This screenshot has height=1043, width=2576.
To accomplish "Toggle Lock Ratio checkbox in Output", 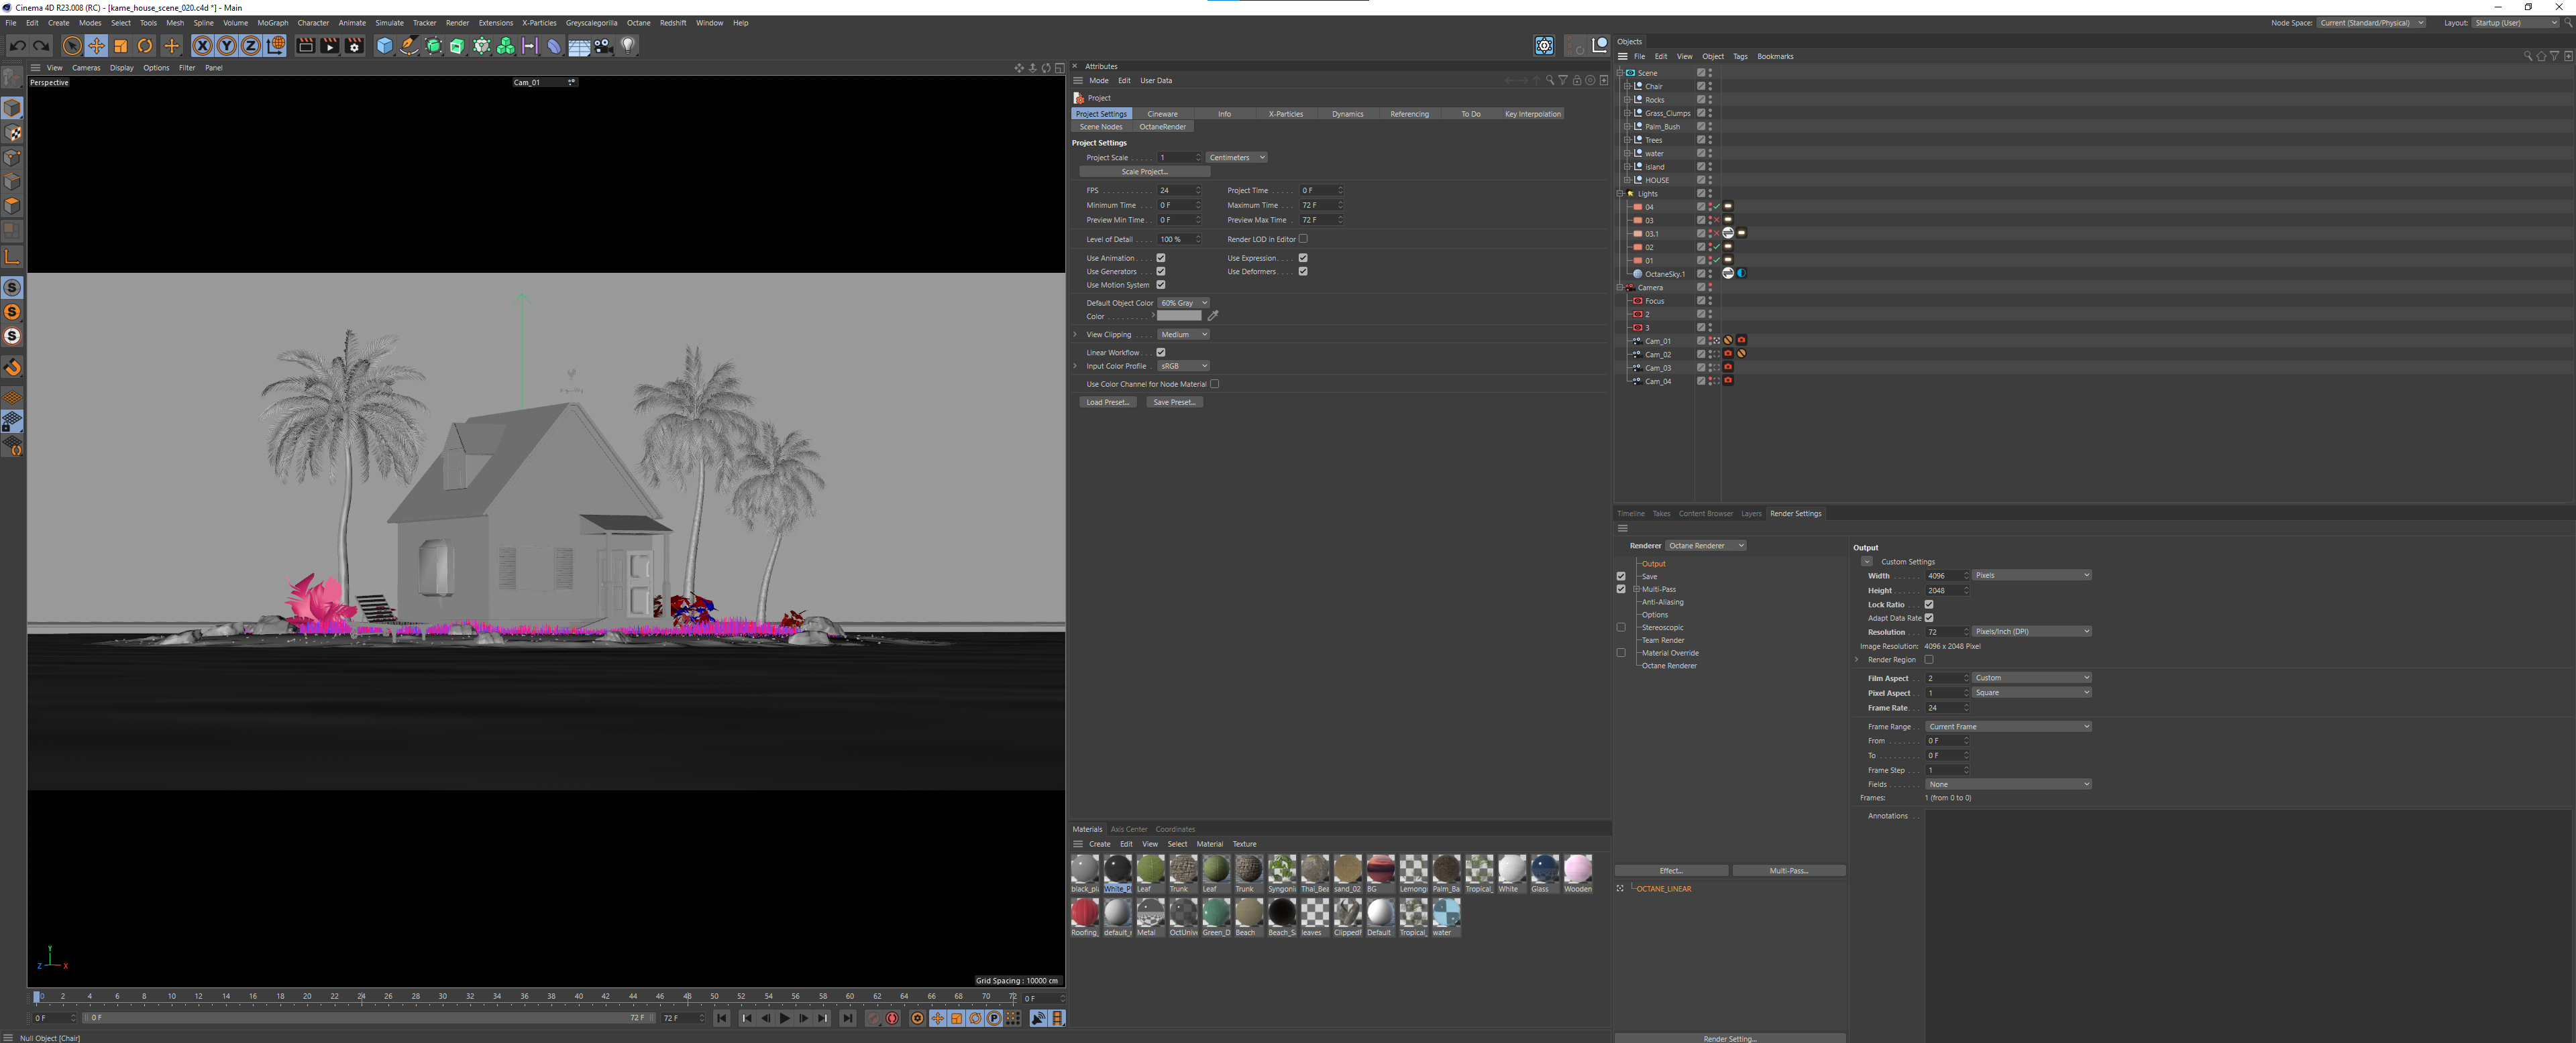I will 1929,605.
